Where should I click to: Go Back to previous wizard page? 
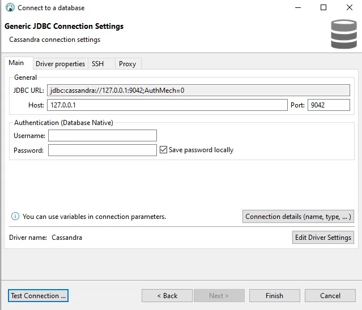coord(167,295)
